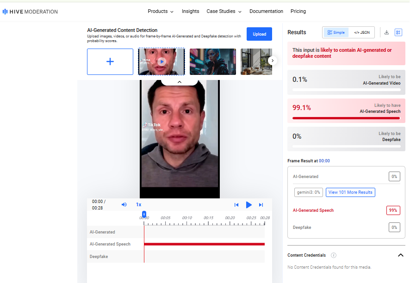Skip to next frame
Viewport: 410px width, 283px height.
(261, 205)
